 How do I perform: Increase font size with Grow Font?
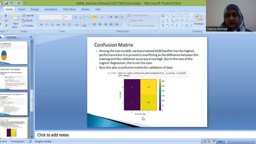(x=76, y=17)
